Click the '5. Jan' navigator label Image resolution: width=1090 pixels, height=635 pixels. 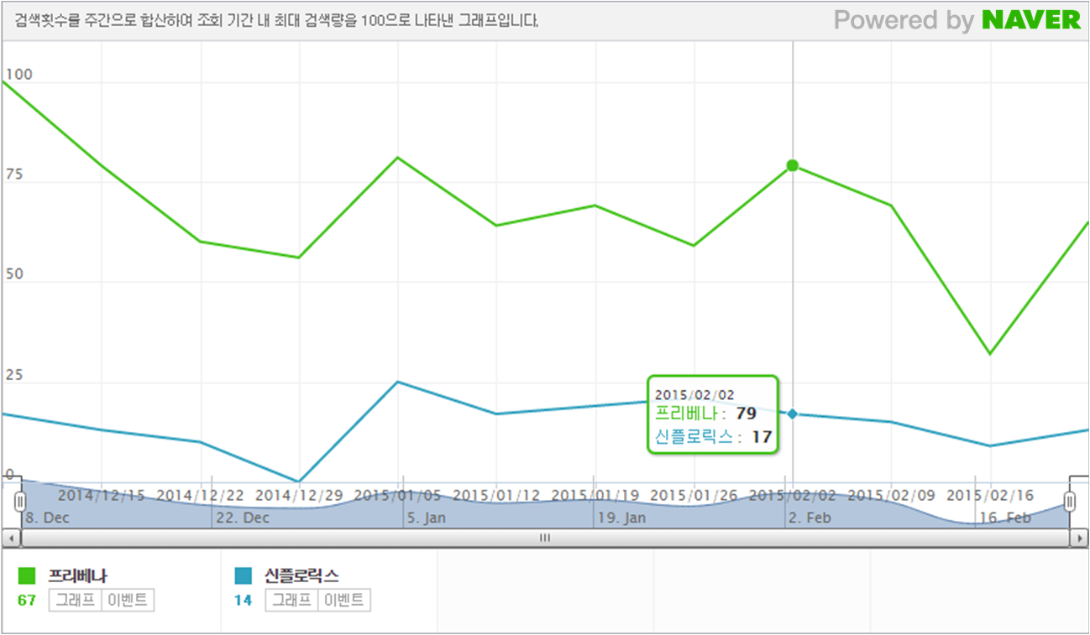427,518
